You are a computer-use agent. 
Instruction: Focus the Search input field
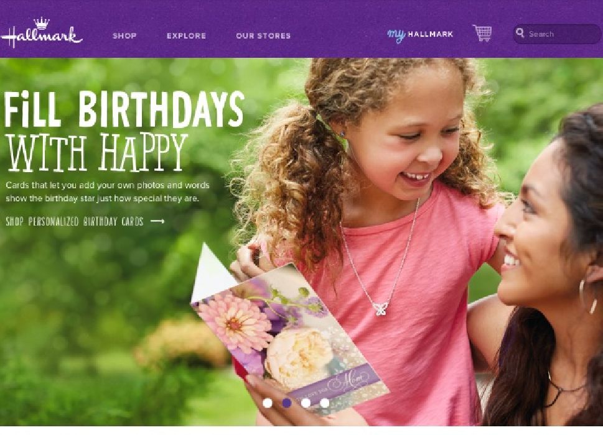[x=557, y=34]
